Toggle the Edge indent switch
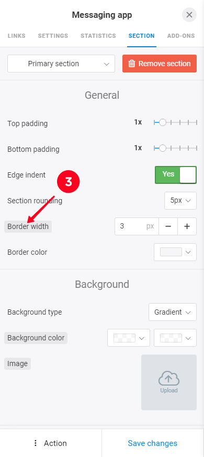The width and height of the screenshot is (204, 457). tap(176, 175)
